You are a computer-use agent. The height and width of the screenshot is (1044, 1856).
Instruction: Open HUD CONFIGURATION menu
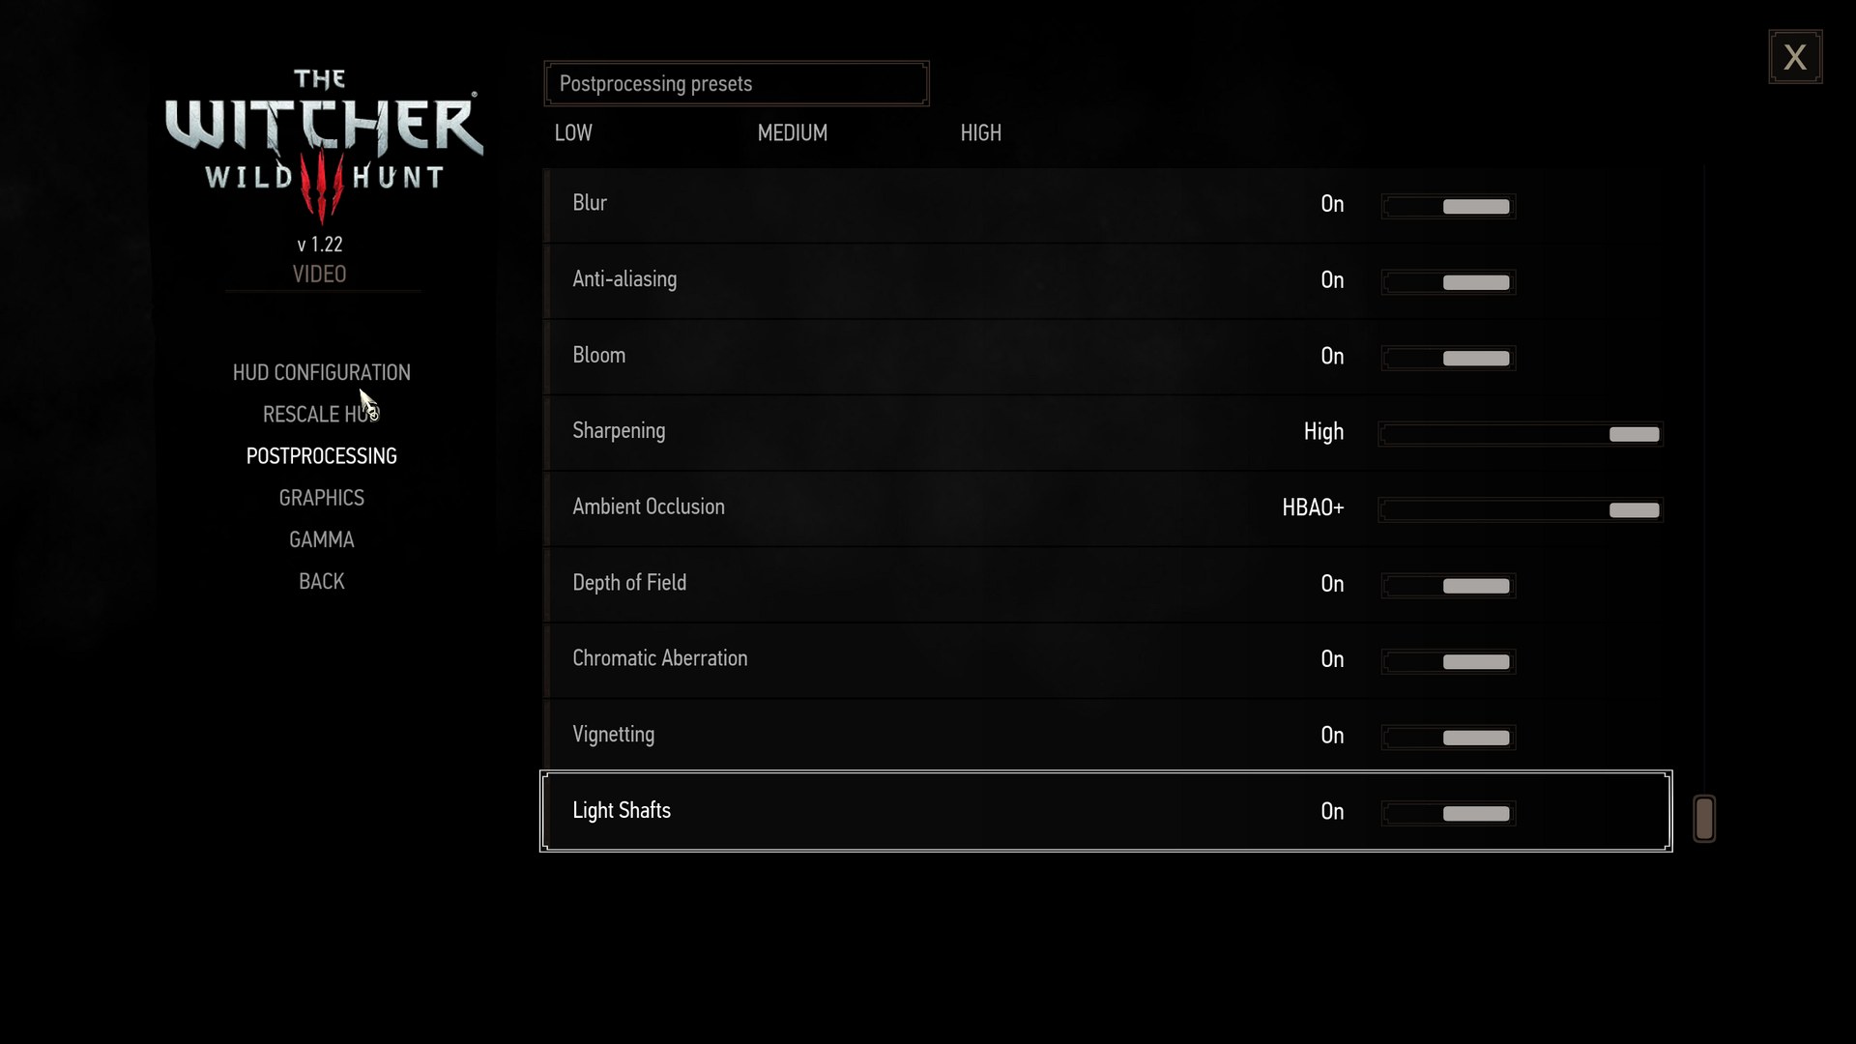point(321,371)
